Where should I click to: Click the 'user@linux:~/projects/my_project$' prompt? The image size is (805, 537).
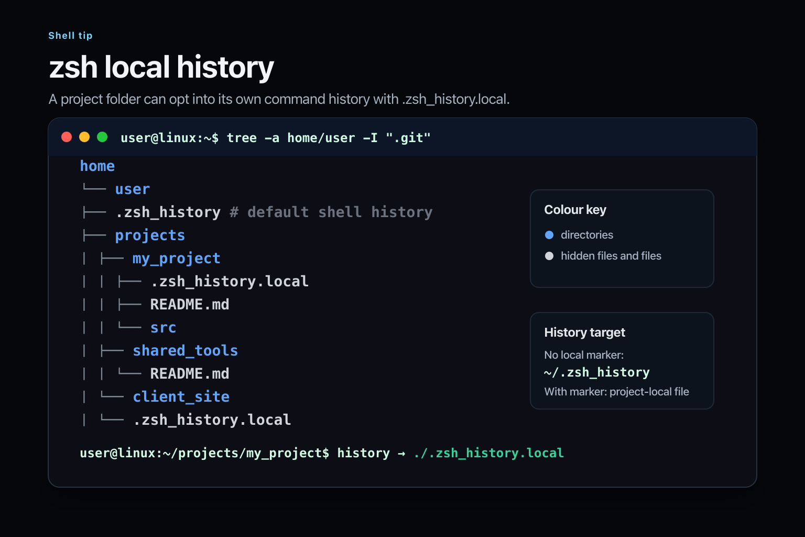tap(204, 453)
